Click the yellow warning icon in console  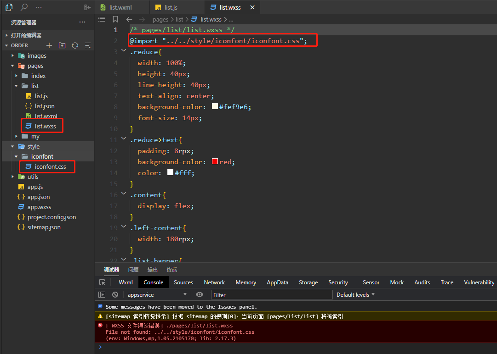pos(100,316)
